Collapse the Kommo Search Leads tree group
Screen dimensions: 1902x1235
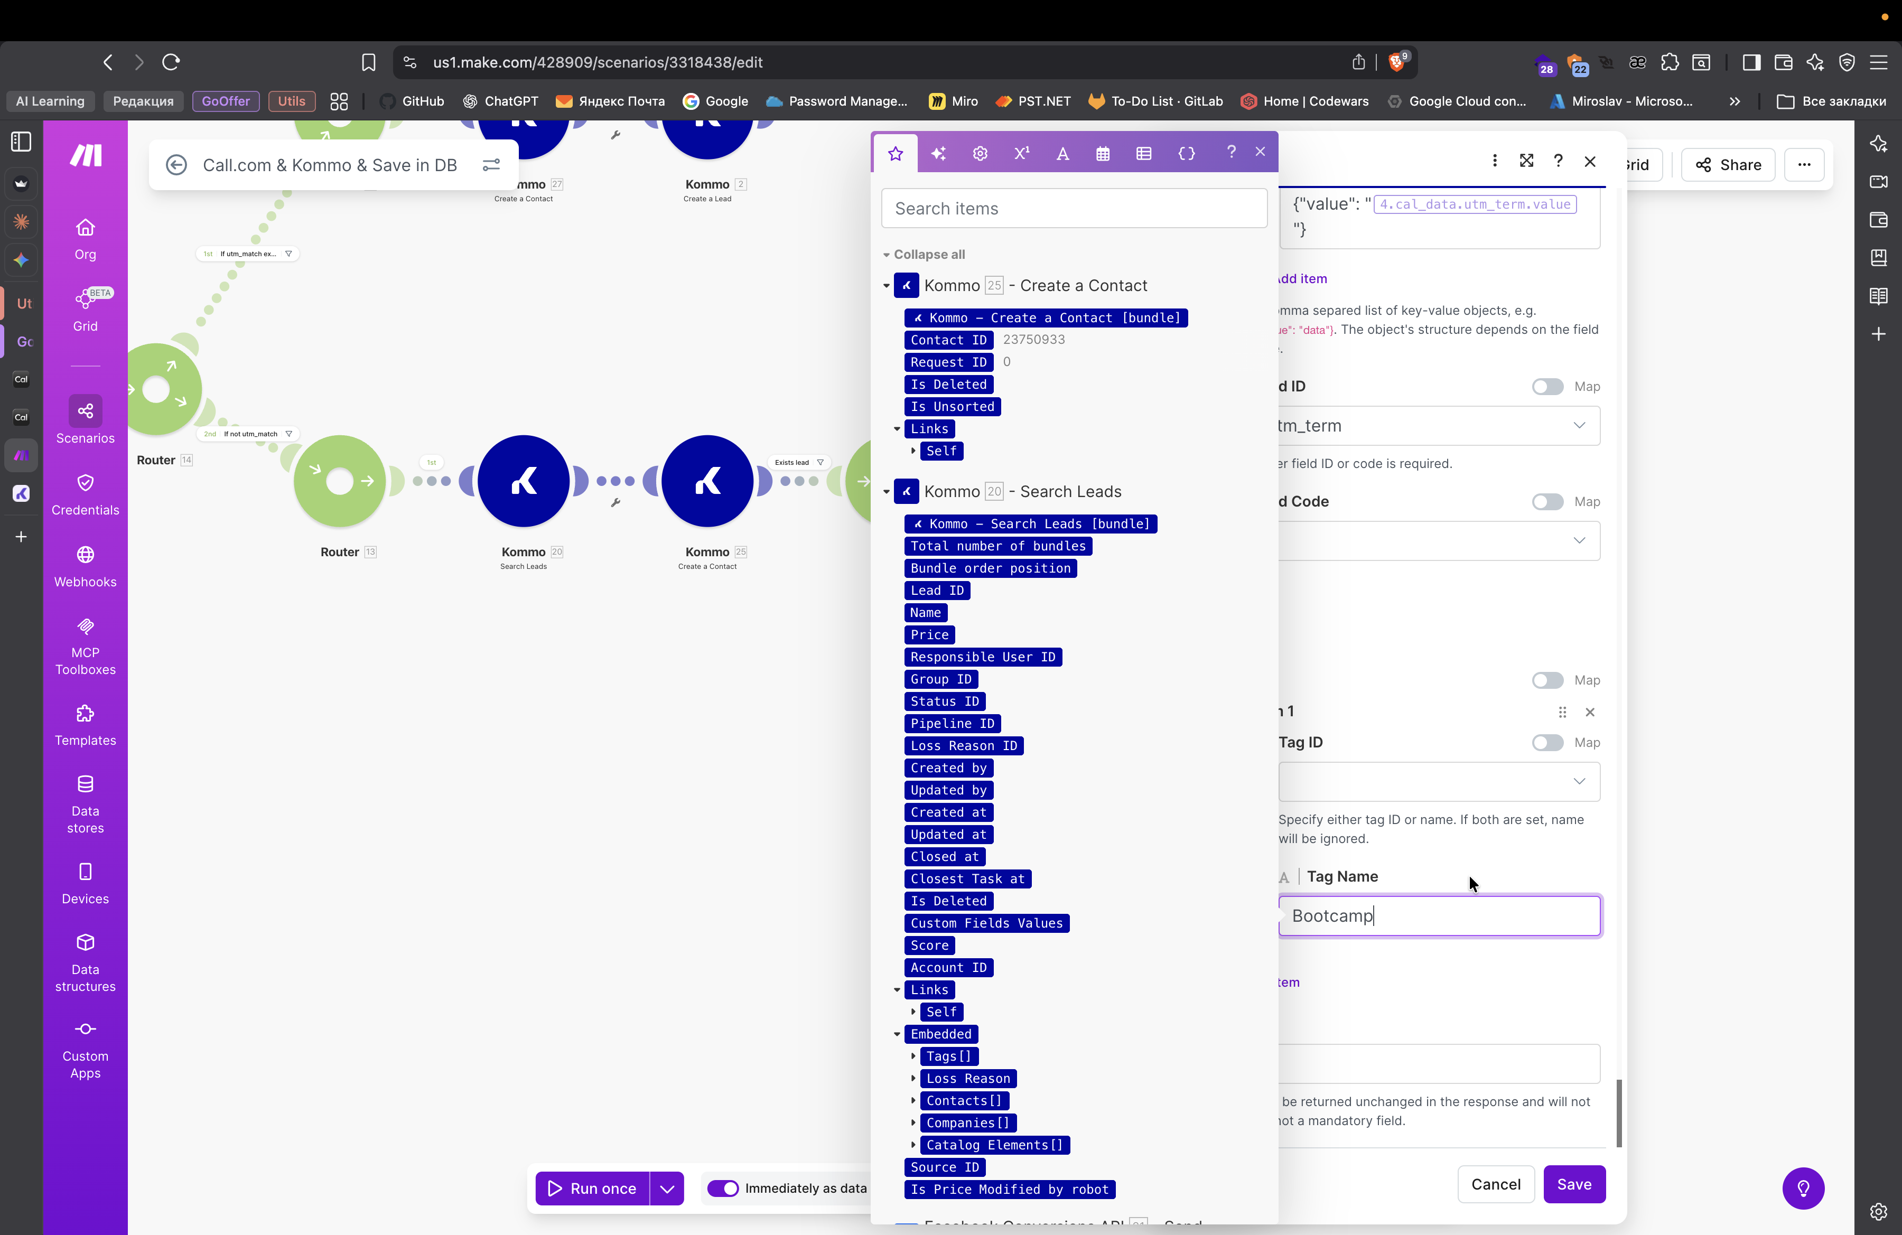pyautogui.click(x=886, y=492)
